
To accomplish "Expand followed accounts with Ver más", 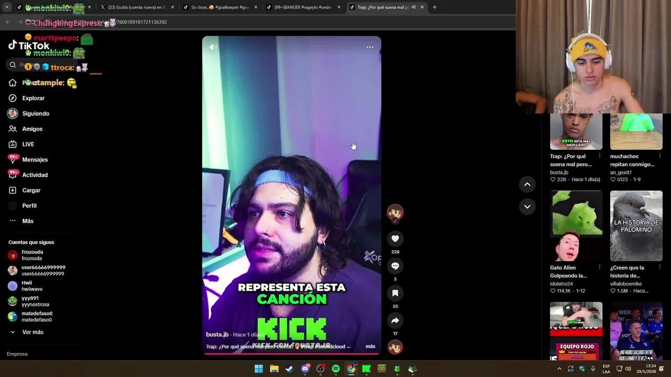I will (26, 332).
